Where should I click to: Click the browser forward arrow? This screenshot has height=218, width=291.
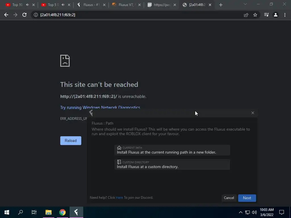[x=15, y=15]
